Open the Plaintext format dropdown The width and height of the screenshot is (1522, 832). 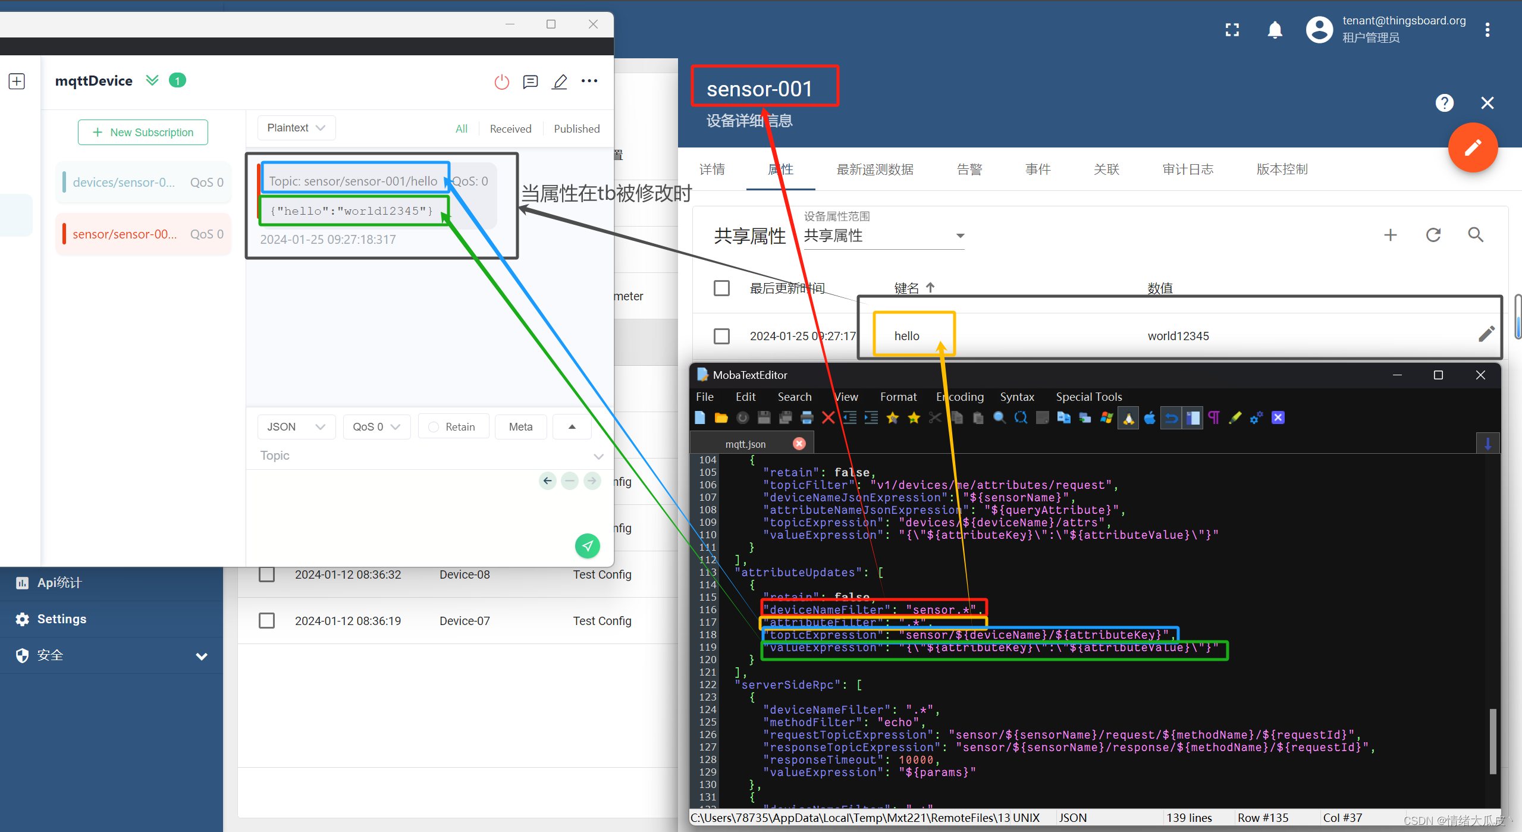[x=296, y=128]
